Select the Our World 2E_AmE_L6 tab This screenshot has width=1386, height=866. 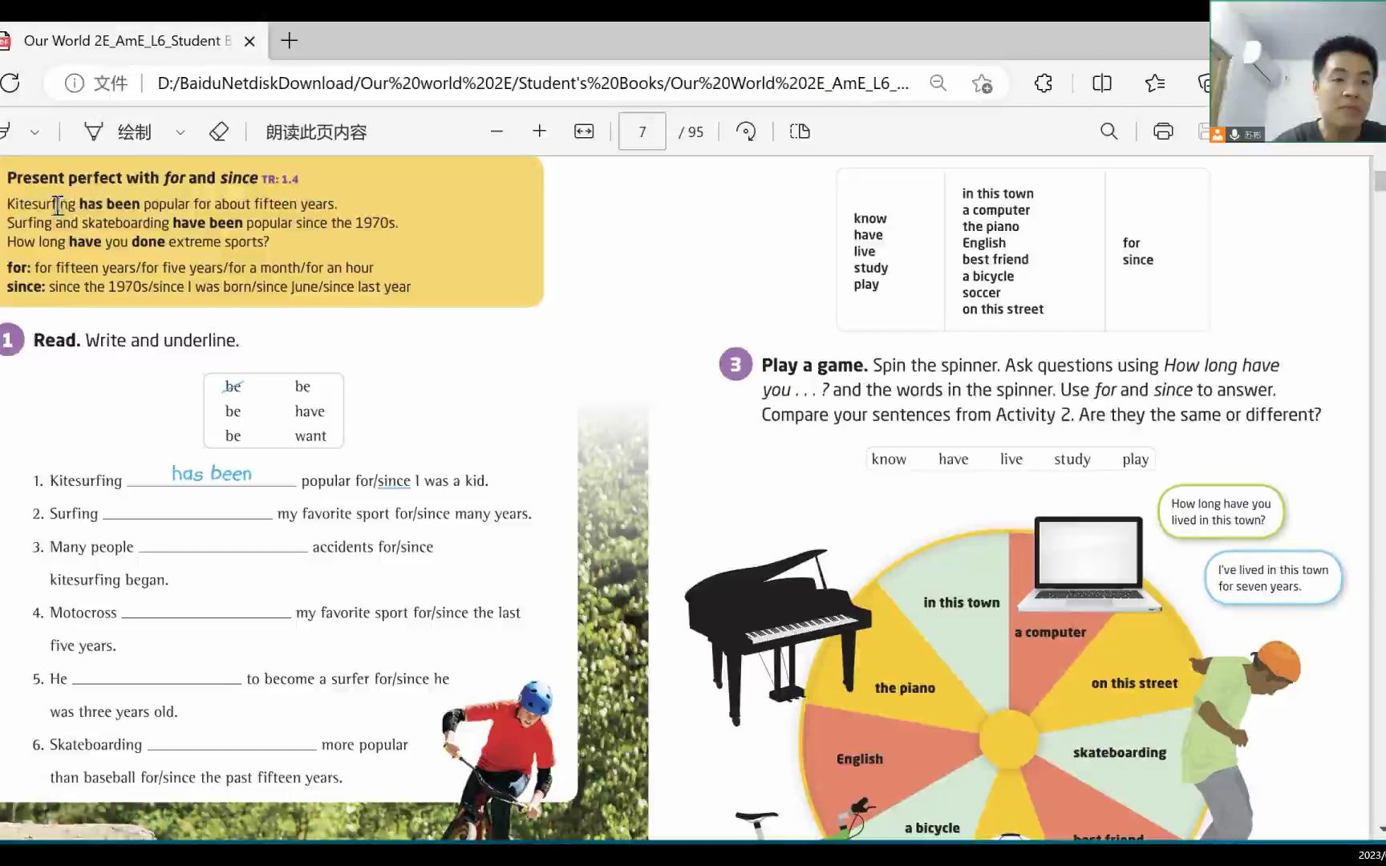tap(127, 41)
